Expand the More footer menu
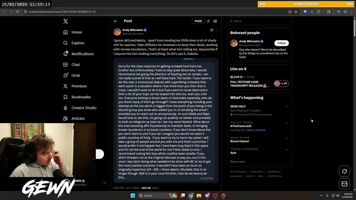This screenshot has width=356, height=200. 261,176
